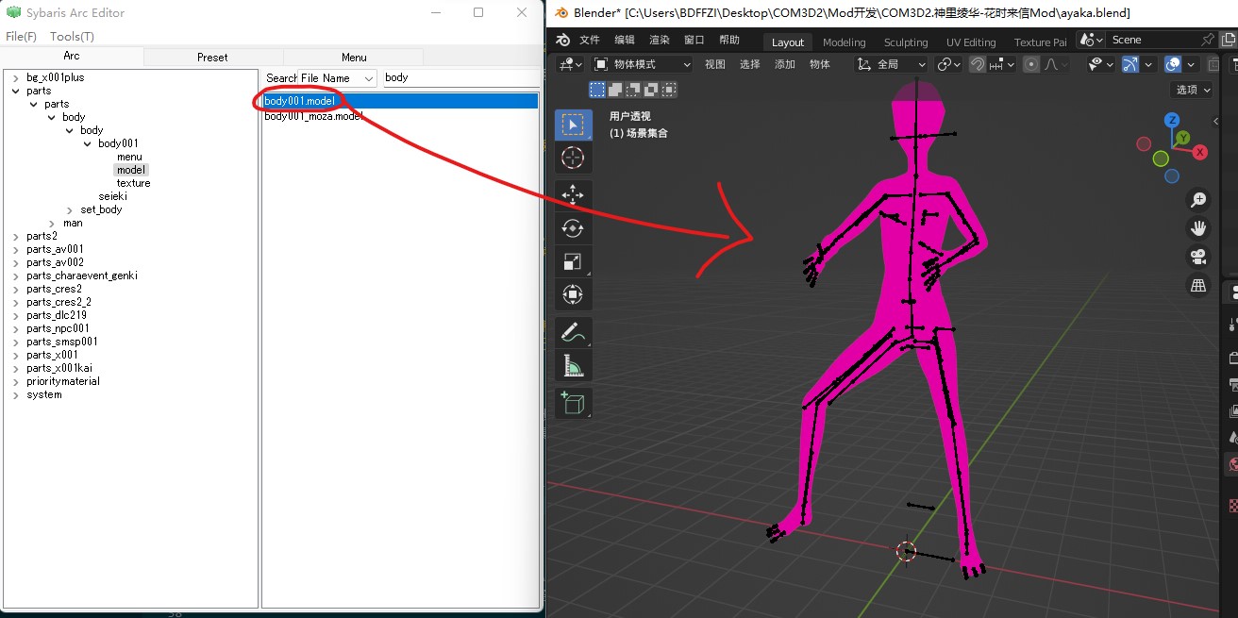Click the Blender logo menu icon
This screenshot has height=618, width=1238.
click(563, 41)
